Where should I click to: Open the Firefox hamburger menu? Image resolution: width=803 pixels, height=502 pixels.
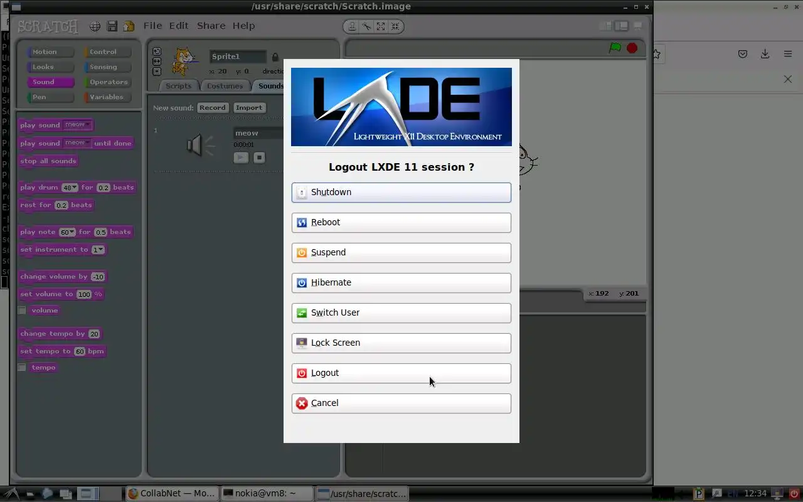(788, 55)
